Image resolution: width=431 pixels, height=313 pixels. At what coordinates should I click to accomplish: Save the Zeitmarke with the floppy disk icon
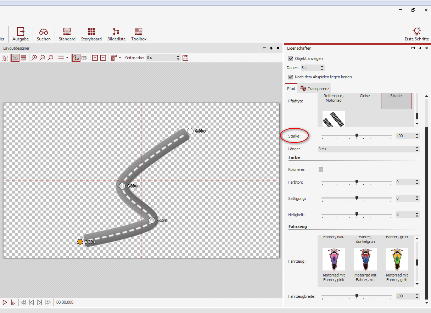185,58
